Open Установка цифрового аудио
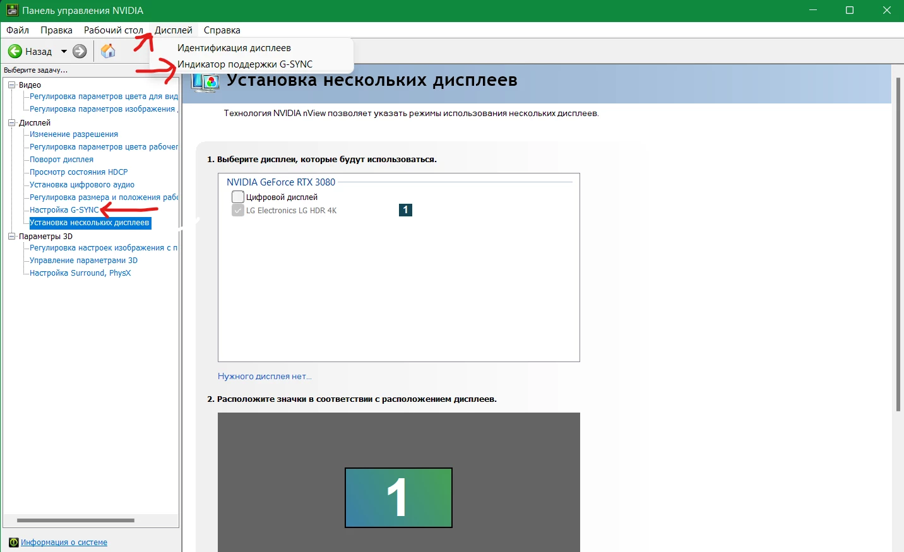904x552 pixels. [x=82, y=185]
